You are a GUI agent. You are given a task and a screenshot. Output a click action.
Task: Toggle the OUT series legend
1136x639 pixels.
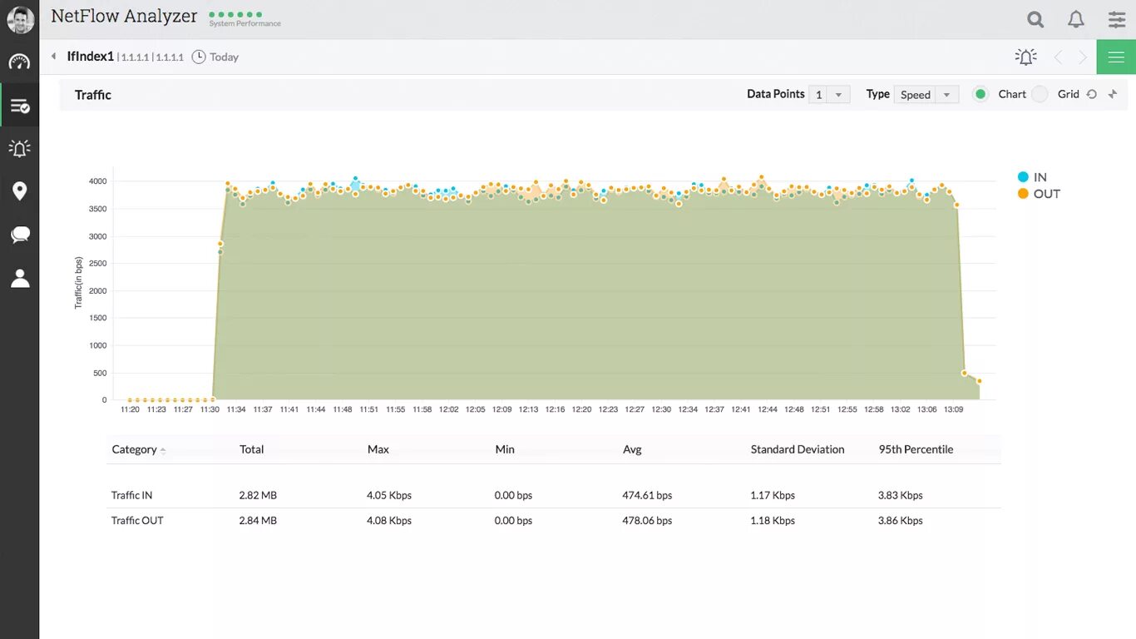[1039, 194]
